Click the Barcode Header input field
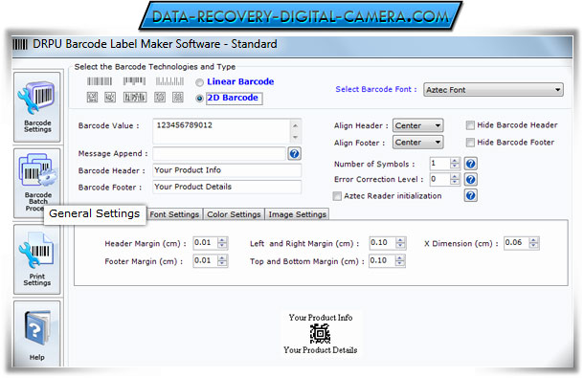This screenshot has width=584, height=378. click(227, 170)
